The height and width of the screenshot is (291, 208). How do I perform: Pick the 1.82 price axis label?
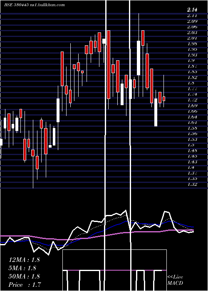[x=192, y=77]
